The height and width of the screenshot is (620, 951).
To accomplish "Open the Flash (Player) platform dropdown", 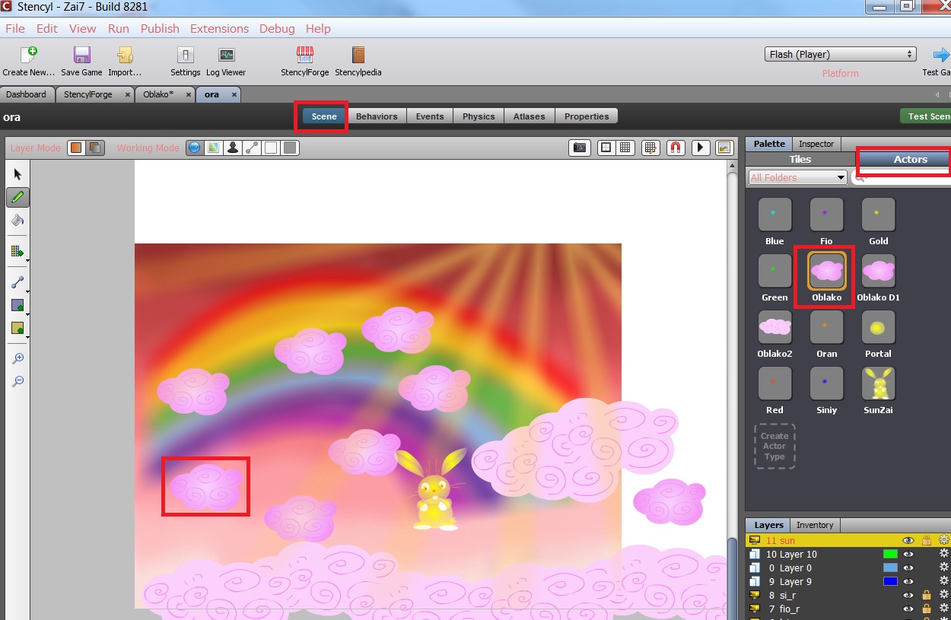I will point(840,54).
